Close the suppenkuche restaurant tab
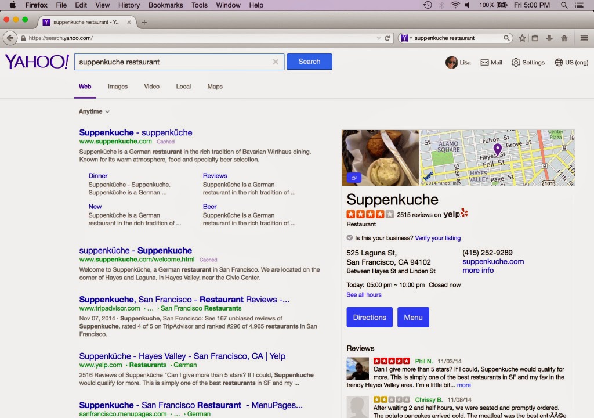 point(129,22)
